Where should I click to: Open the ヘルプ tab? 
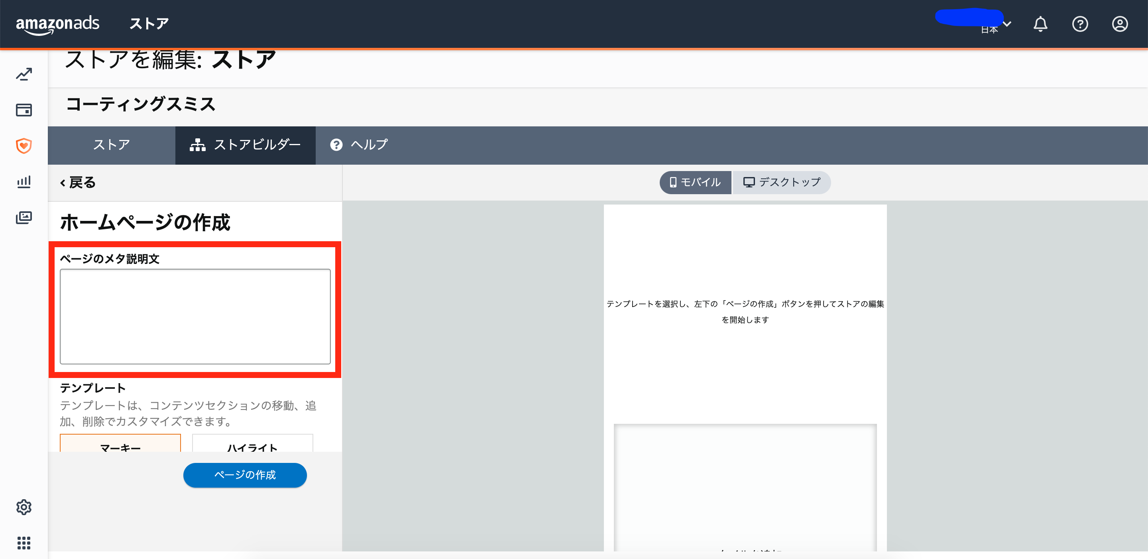pyautogui.click(x=359, y=145)
